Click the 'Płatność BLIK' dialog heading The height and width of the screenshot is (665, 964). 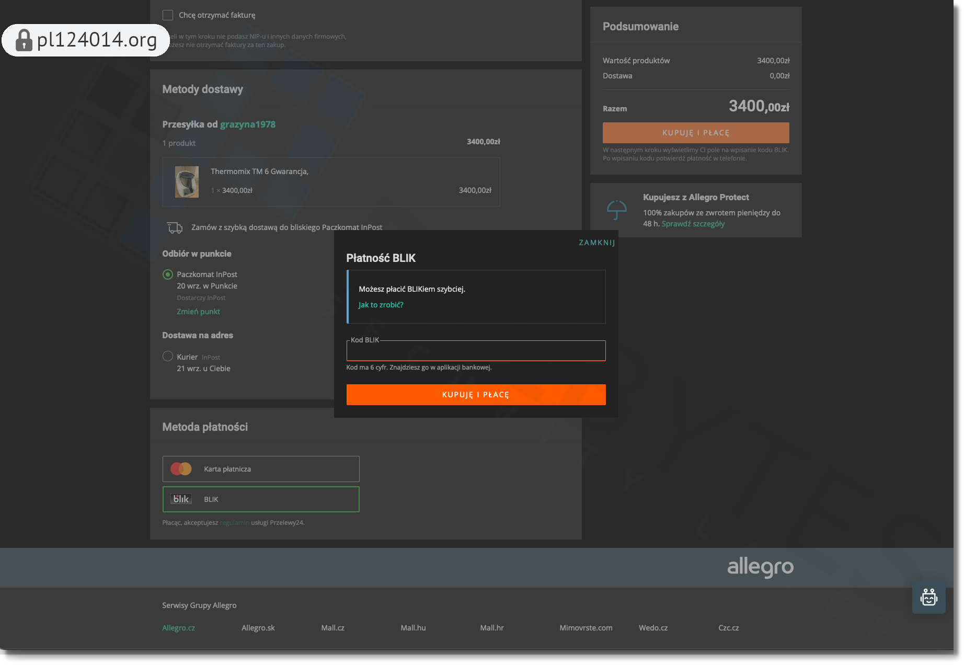pos(381,258)
